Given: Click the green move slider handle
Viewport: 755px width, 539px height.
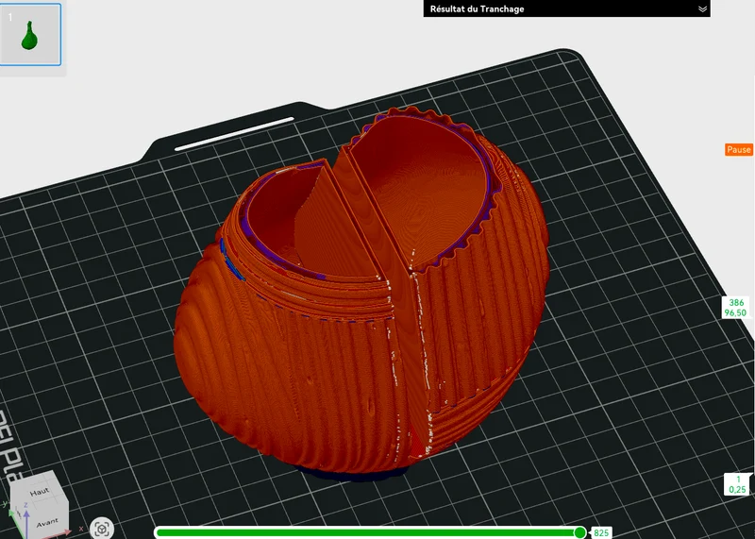Looking at the screenshot, I should (x=580, y=532).
